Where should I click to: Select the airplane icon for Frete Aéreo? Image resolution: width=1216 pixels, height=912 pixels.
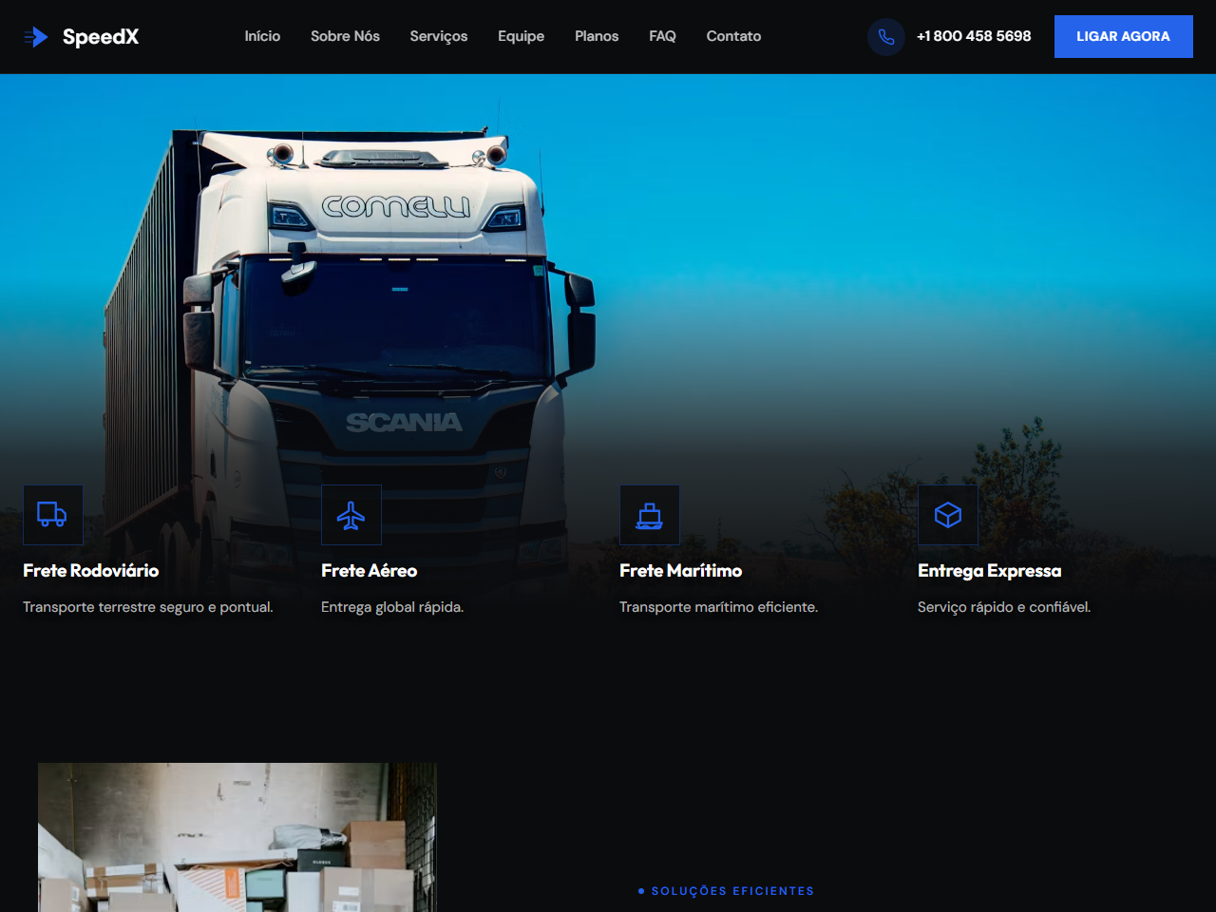coord(351,515)
